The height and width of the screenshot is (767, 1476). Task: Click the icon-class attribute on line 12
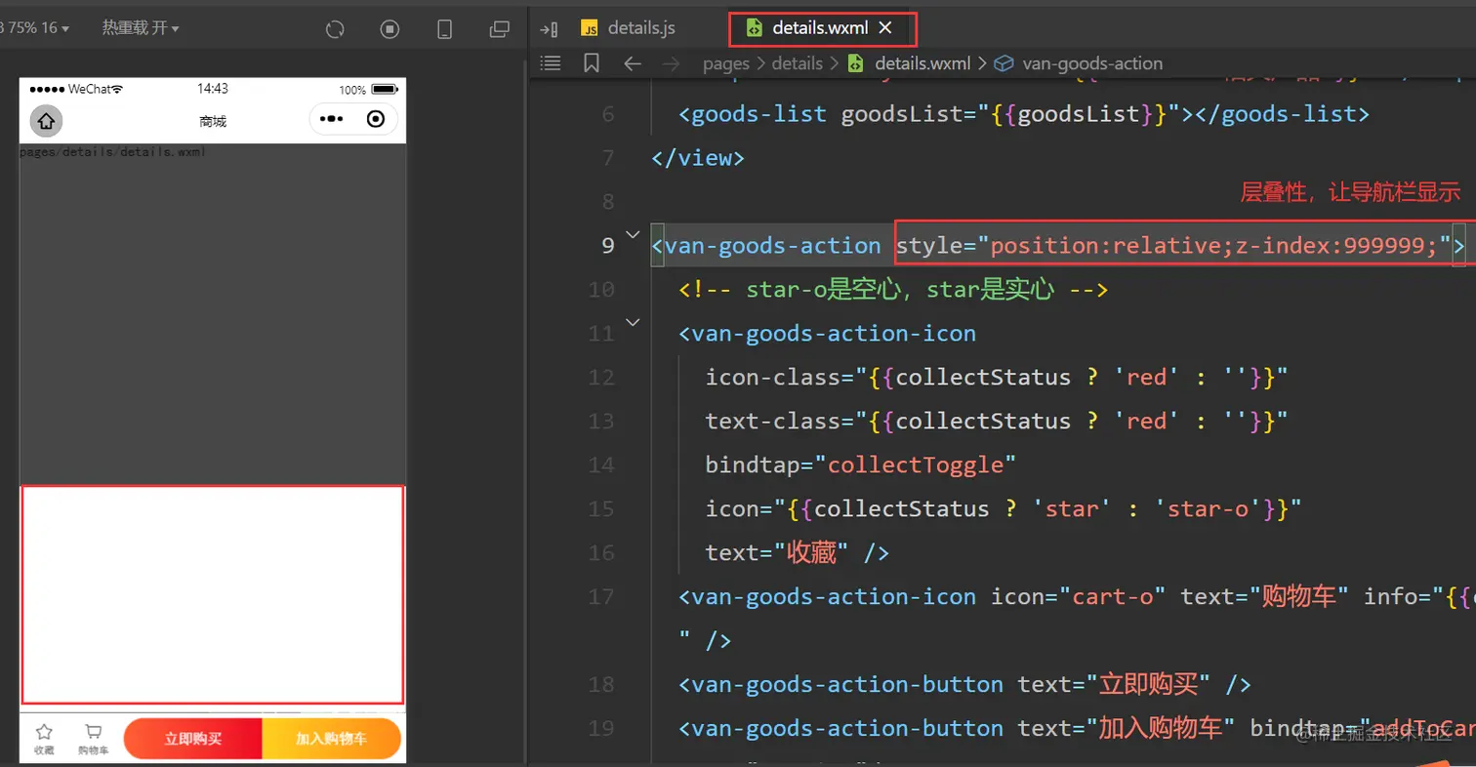coord(997,377)
